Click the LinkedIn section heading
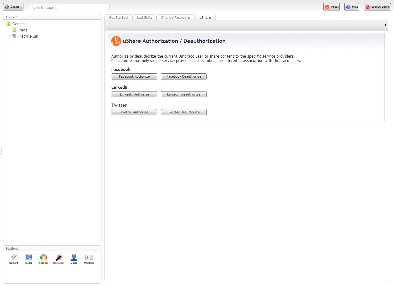This screenshot has width=394, height=289. (120, 87)
